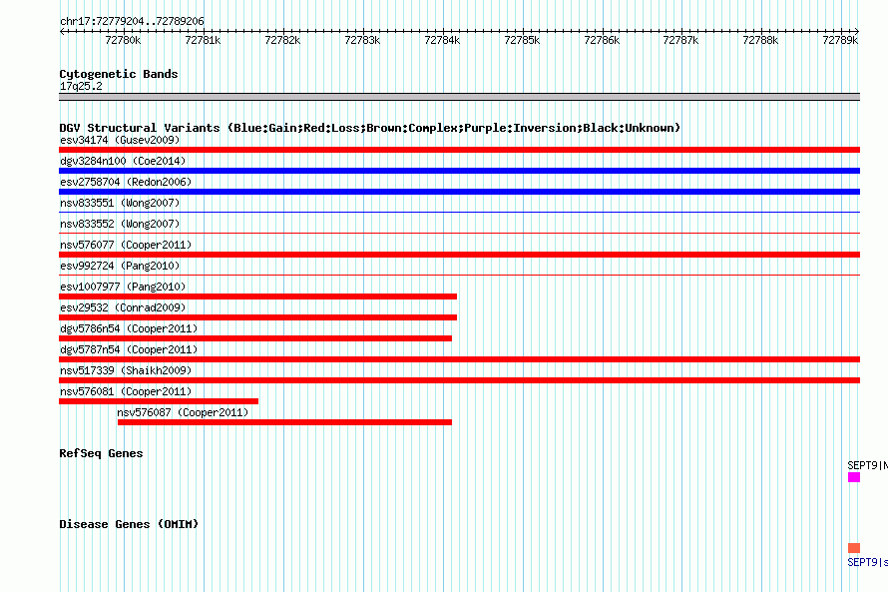Open the nsv576087 (Cooper2011) label

[183, 412]
